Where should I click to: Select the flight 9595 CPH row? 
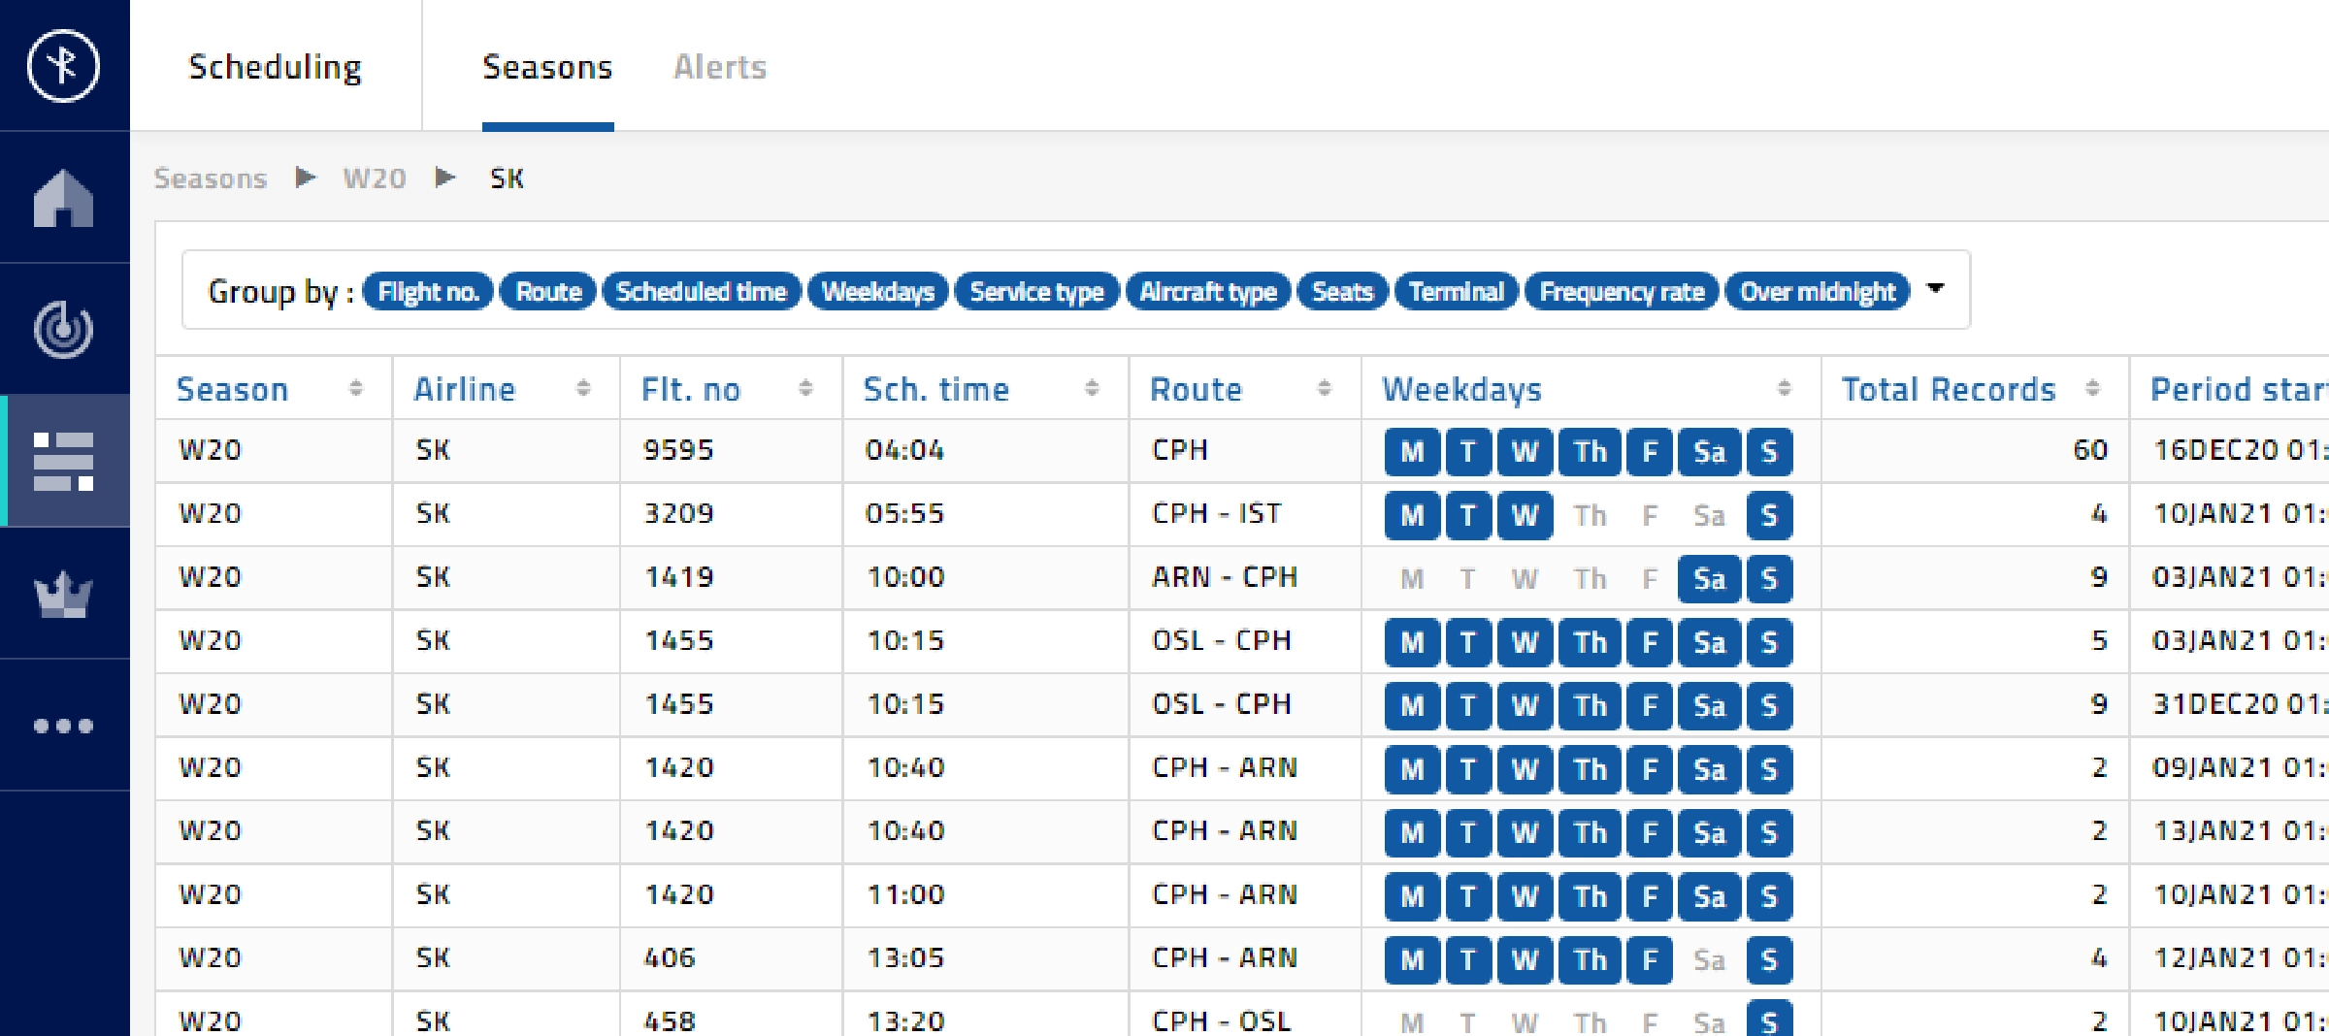pyautogui.click(x=970, y=450)
